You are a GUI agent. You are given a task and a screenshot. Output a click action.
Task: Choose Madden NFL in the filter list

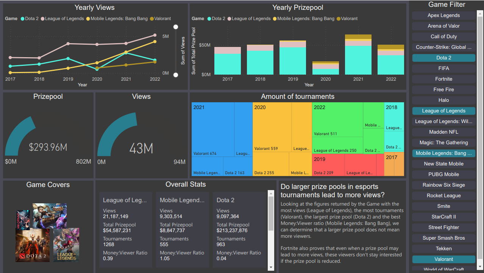click(443, 132)
